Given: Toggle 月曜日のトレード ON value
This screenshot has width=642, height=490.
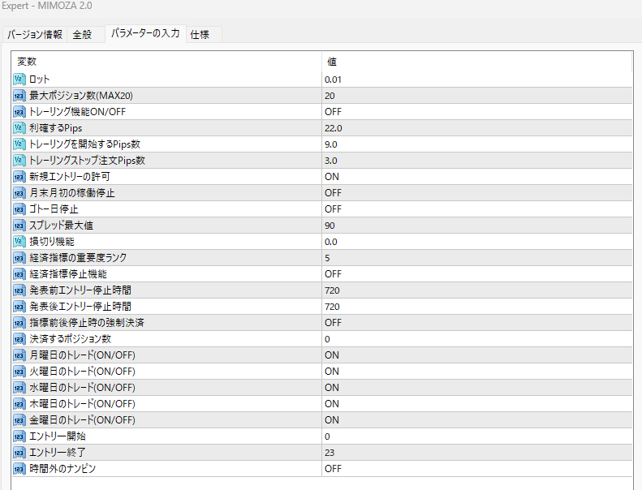Looking at the screenshot, I should [331, 355].
